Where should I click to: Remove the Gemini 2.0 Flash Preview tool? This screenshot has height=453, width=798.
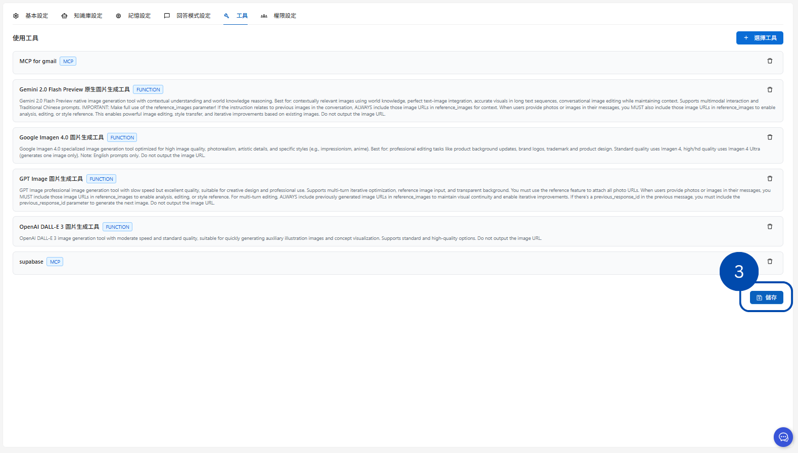[770, 90]
